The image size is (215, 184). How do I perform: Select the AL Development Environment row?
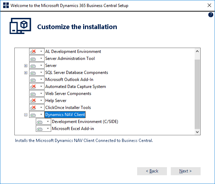[73, 52]
